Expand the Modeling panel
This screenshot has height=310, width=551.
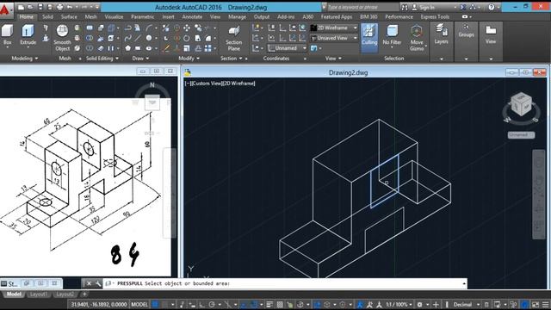(x=25, y=59)
